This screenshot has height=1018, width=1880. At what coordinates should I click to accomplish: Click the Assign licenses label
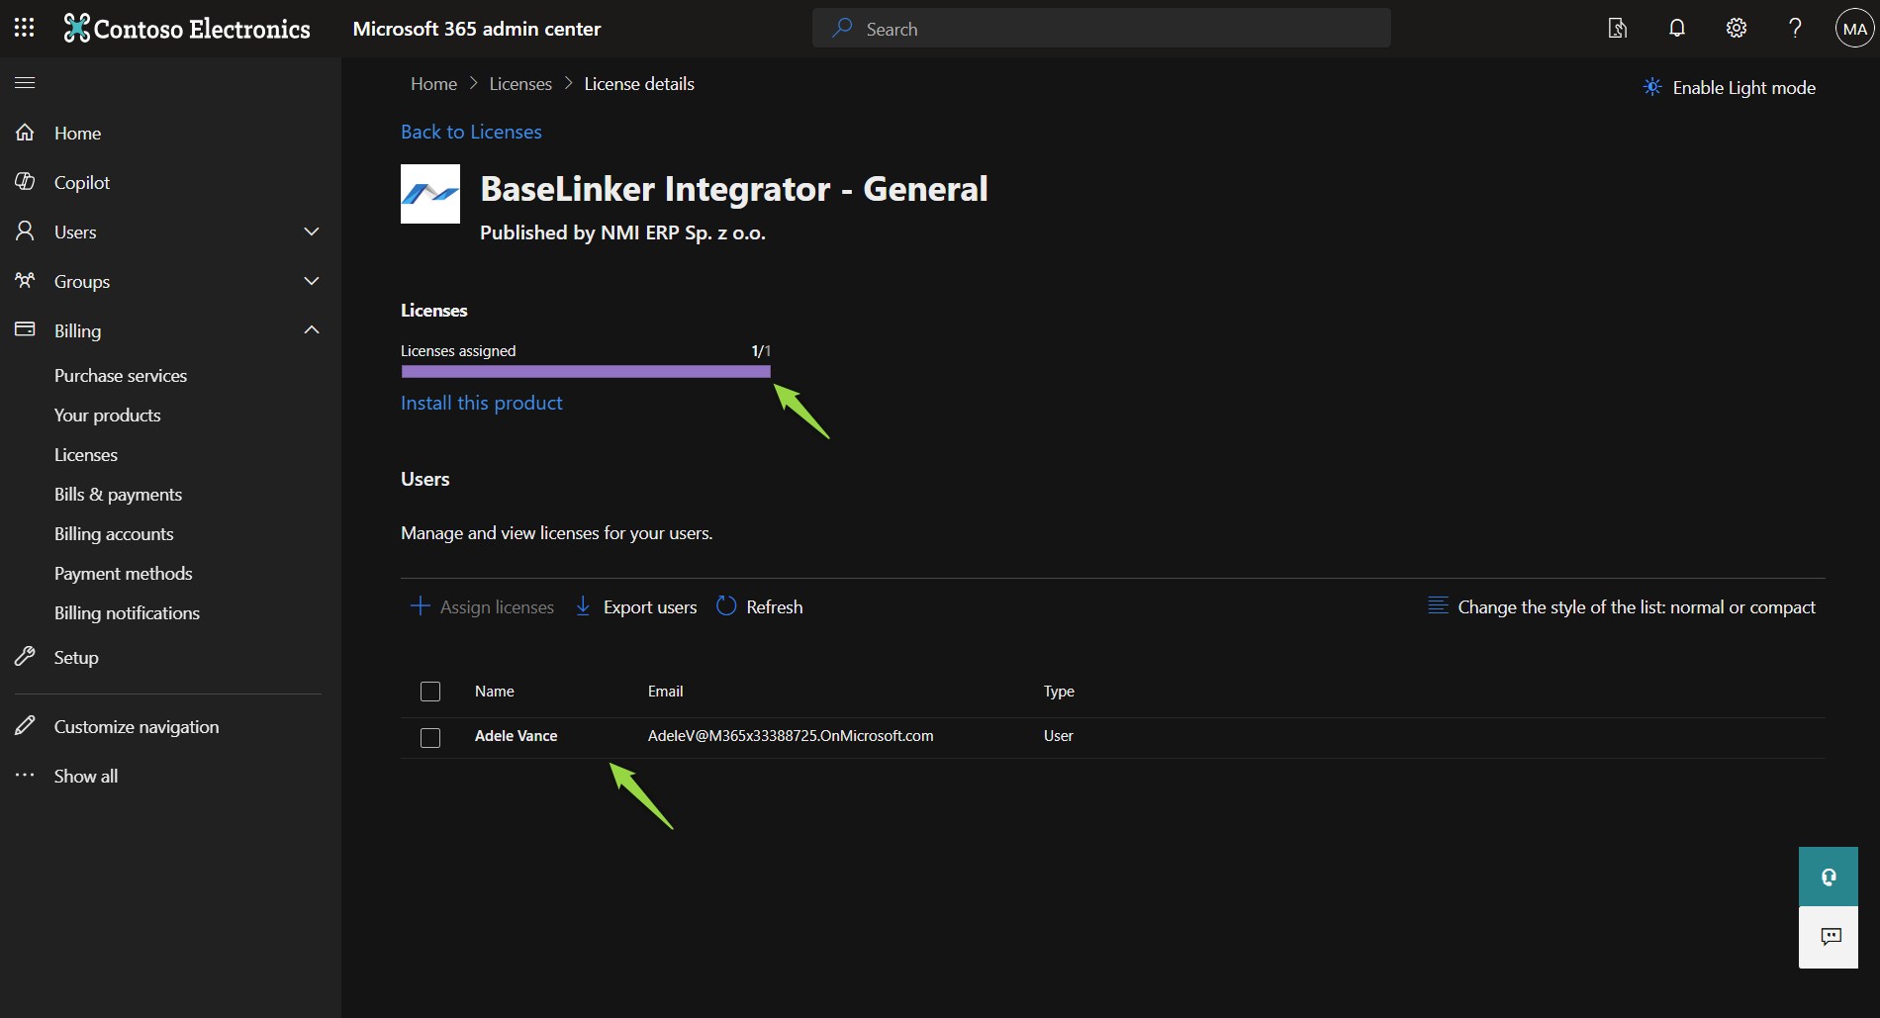(x=497, y=607)
